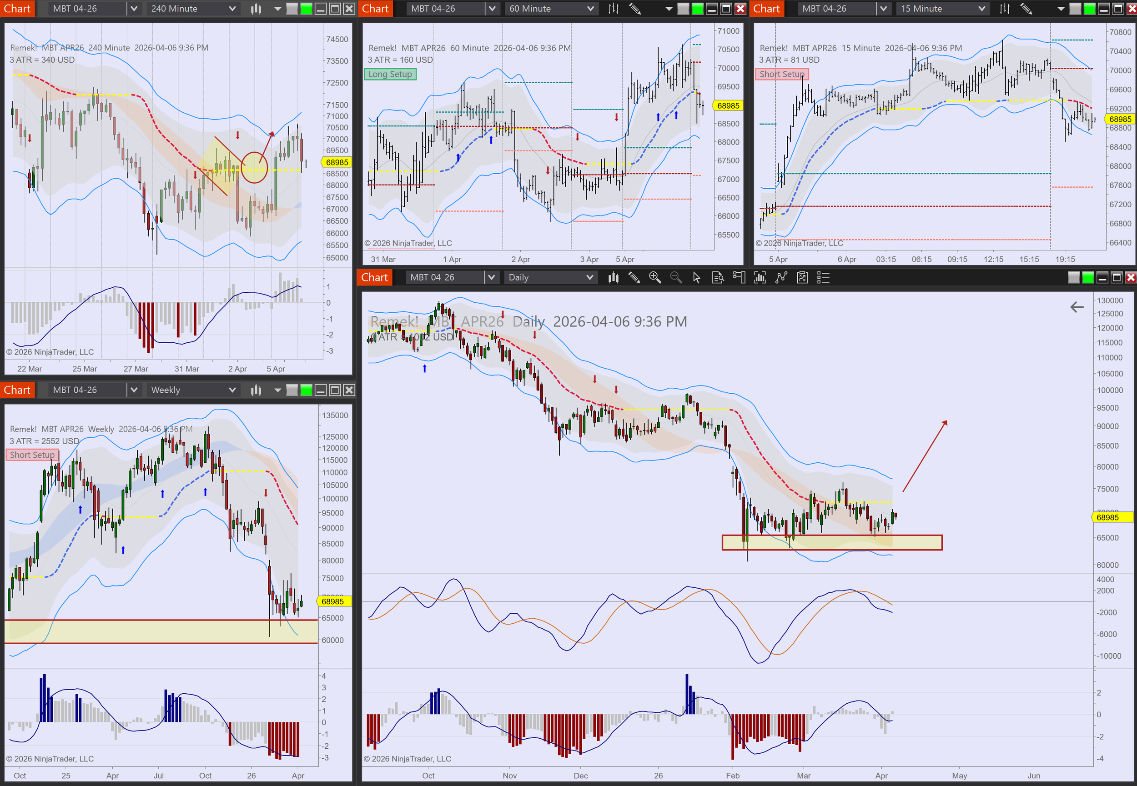Toggle gray interval link on 240 Minute chart
1137x786 pixels.
[x=292, y=9]
